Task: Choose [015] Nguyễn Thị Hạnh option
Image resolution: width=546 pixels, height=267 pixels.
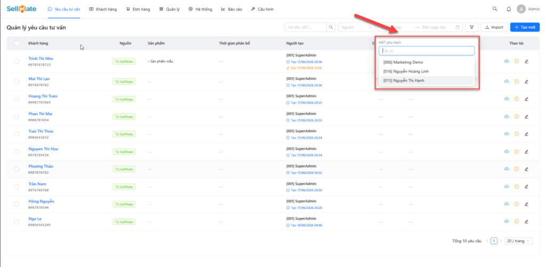Action: click(x=427, y=80)
